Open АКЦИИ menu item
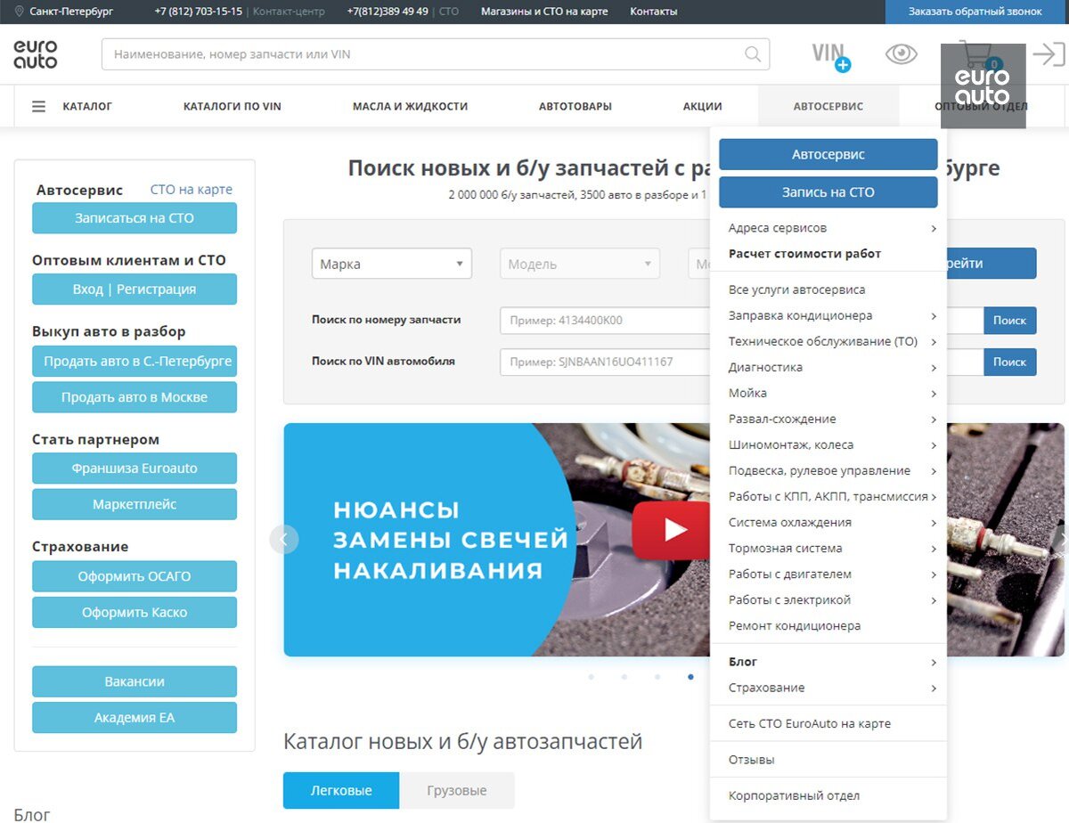This screenshot has height=823, width=1069. click(x=702, y=106)
